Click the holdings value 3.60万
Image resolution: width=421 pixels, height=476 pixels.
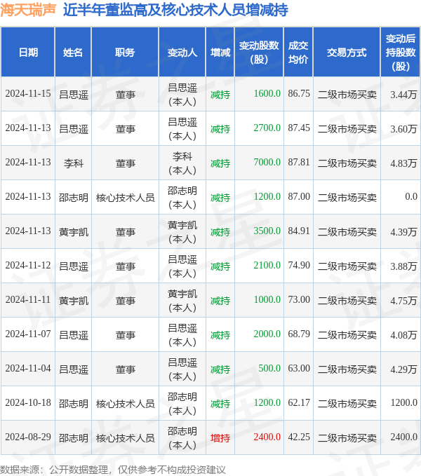coord(403,129)
